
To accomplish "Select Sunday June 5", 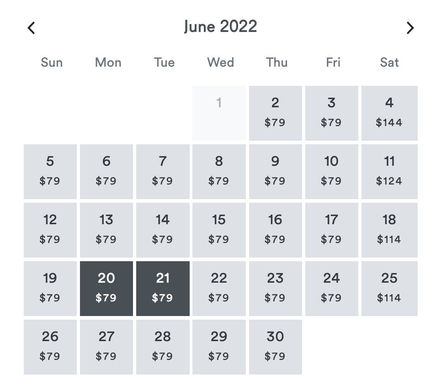I will tap(50, 172).
